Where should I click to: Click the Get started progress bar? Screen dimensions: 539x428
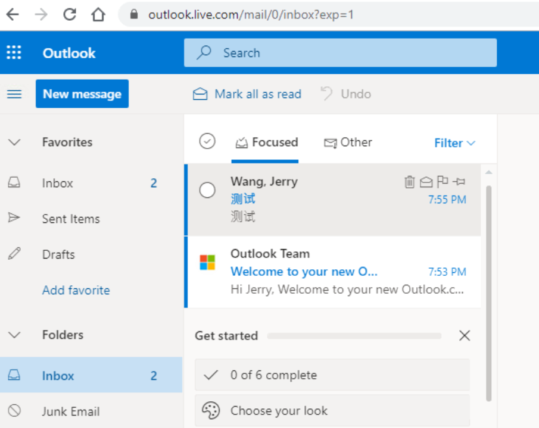tap(354, 336)
